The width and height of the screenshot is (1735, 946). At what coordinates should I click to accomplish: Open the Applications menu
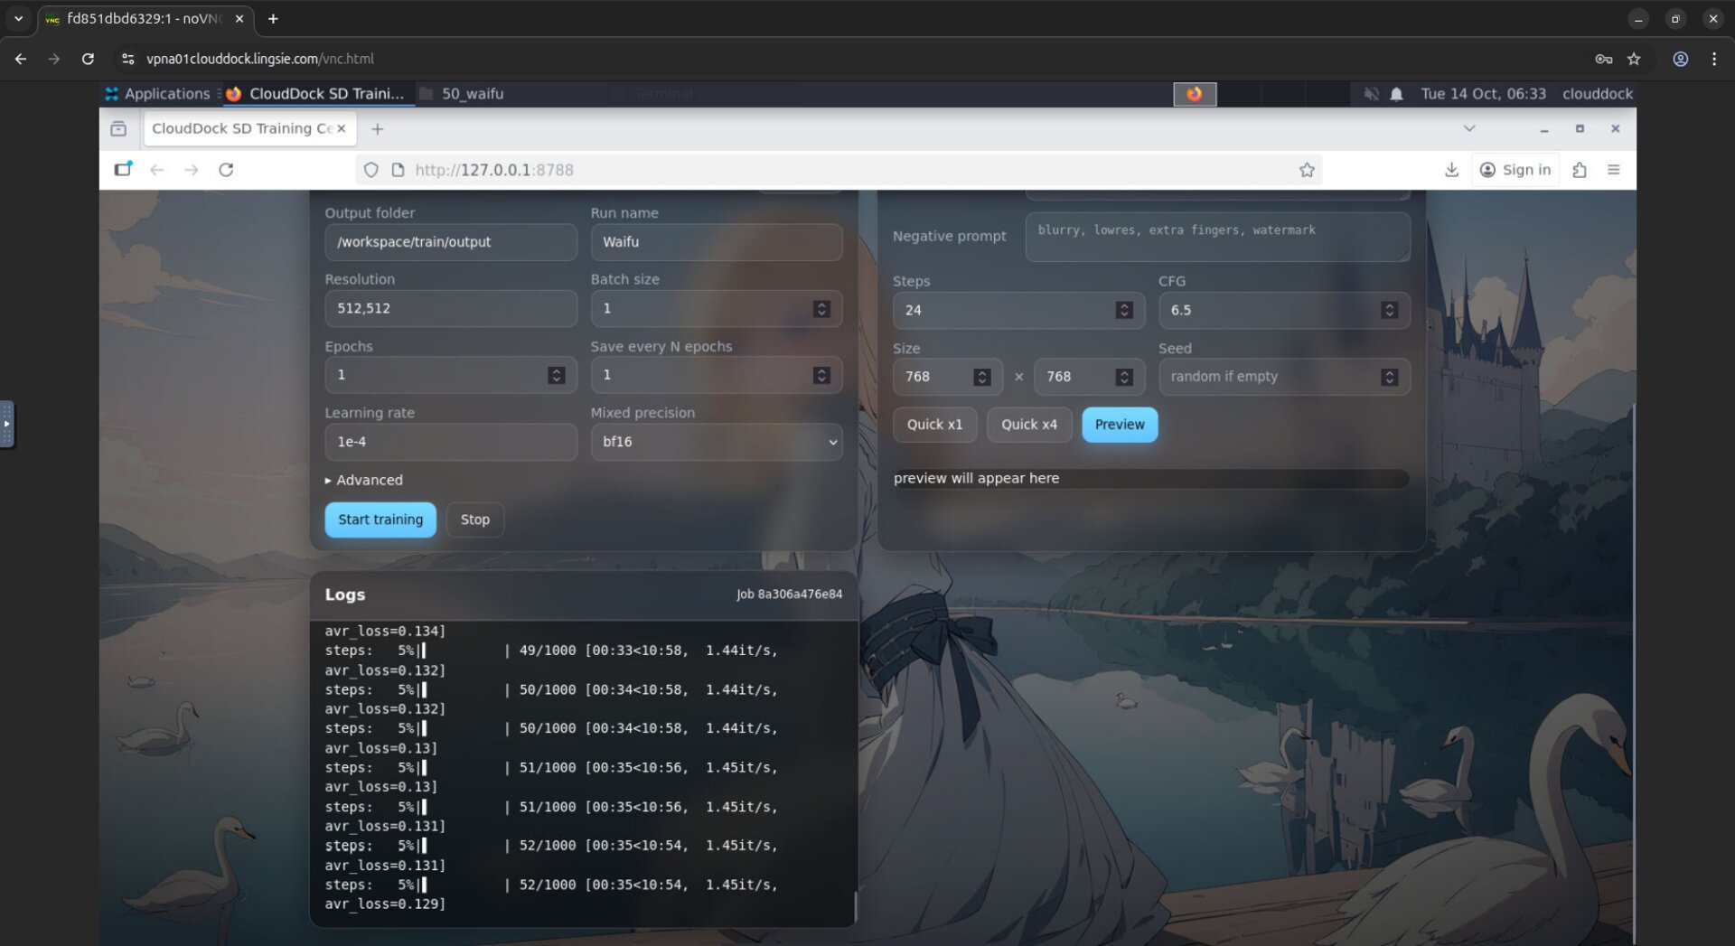tap(160, 93)
